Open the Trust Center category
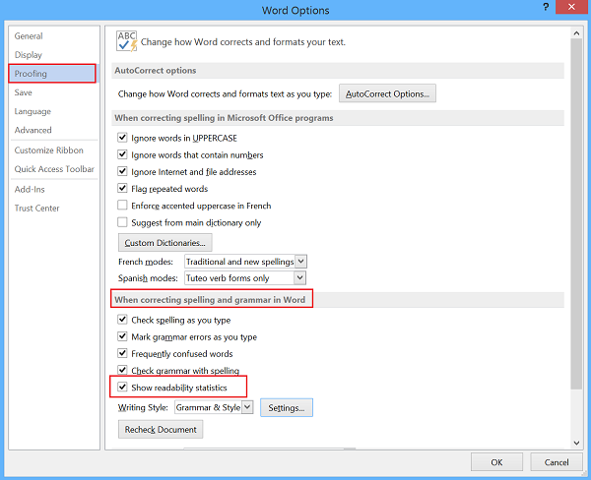Image resolution: width=591 pixels, height=480 pixels. click(37, 209)
